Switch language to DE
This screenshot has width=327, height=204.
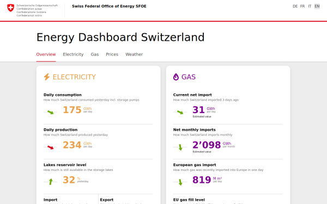295,6
